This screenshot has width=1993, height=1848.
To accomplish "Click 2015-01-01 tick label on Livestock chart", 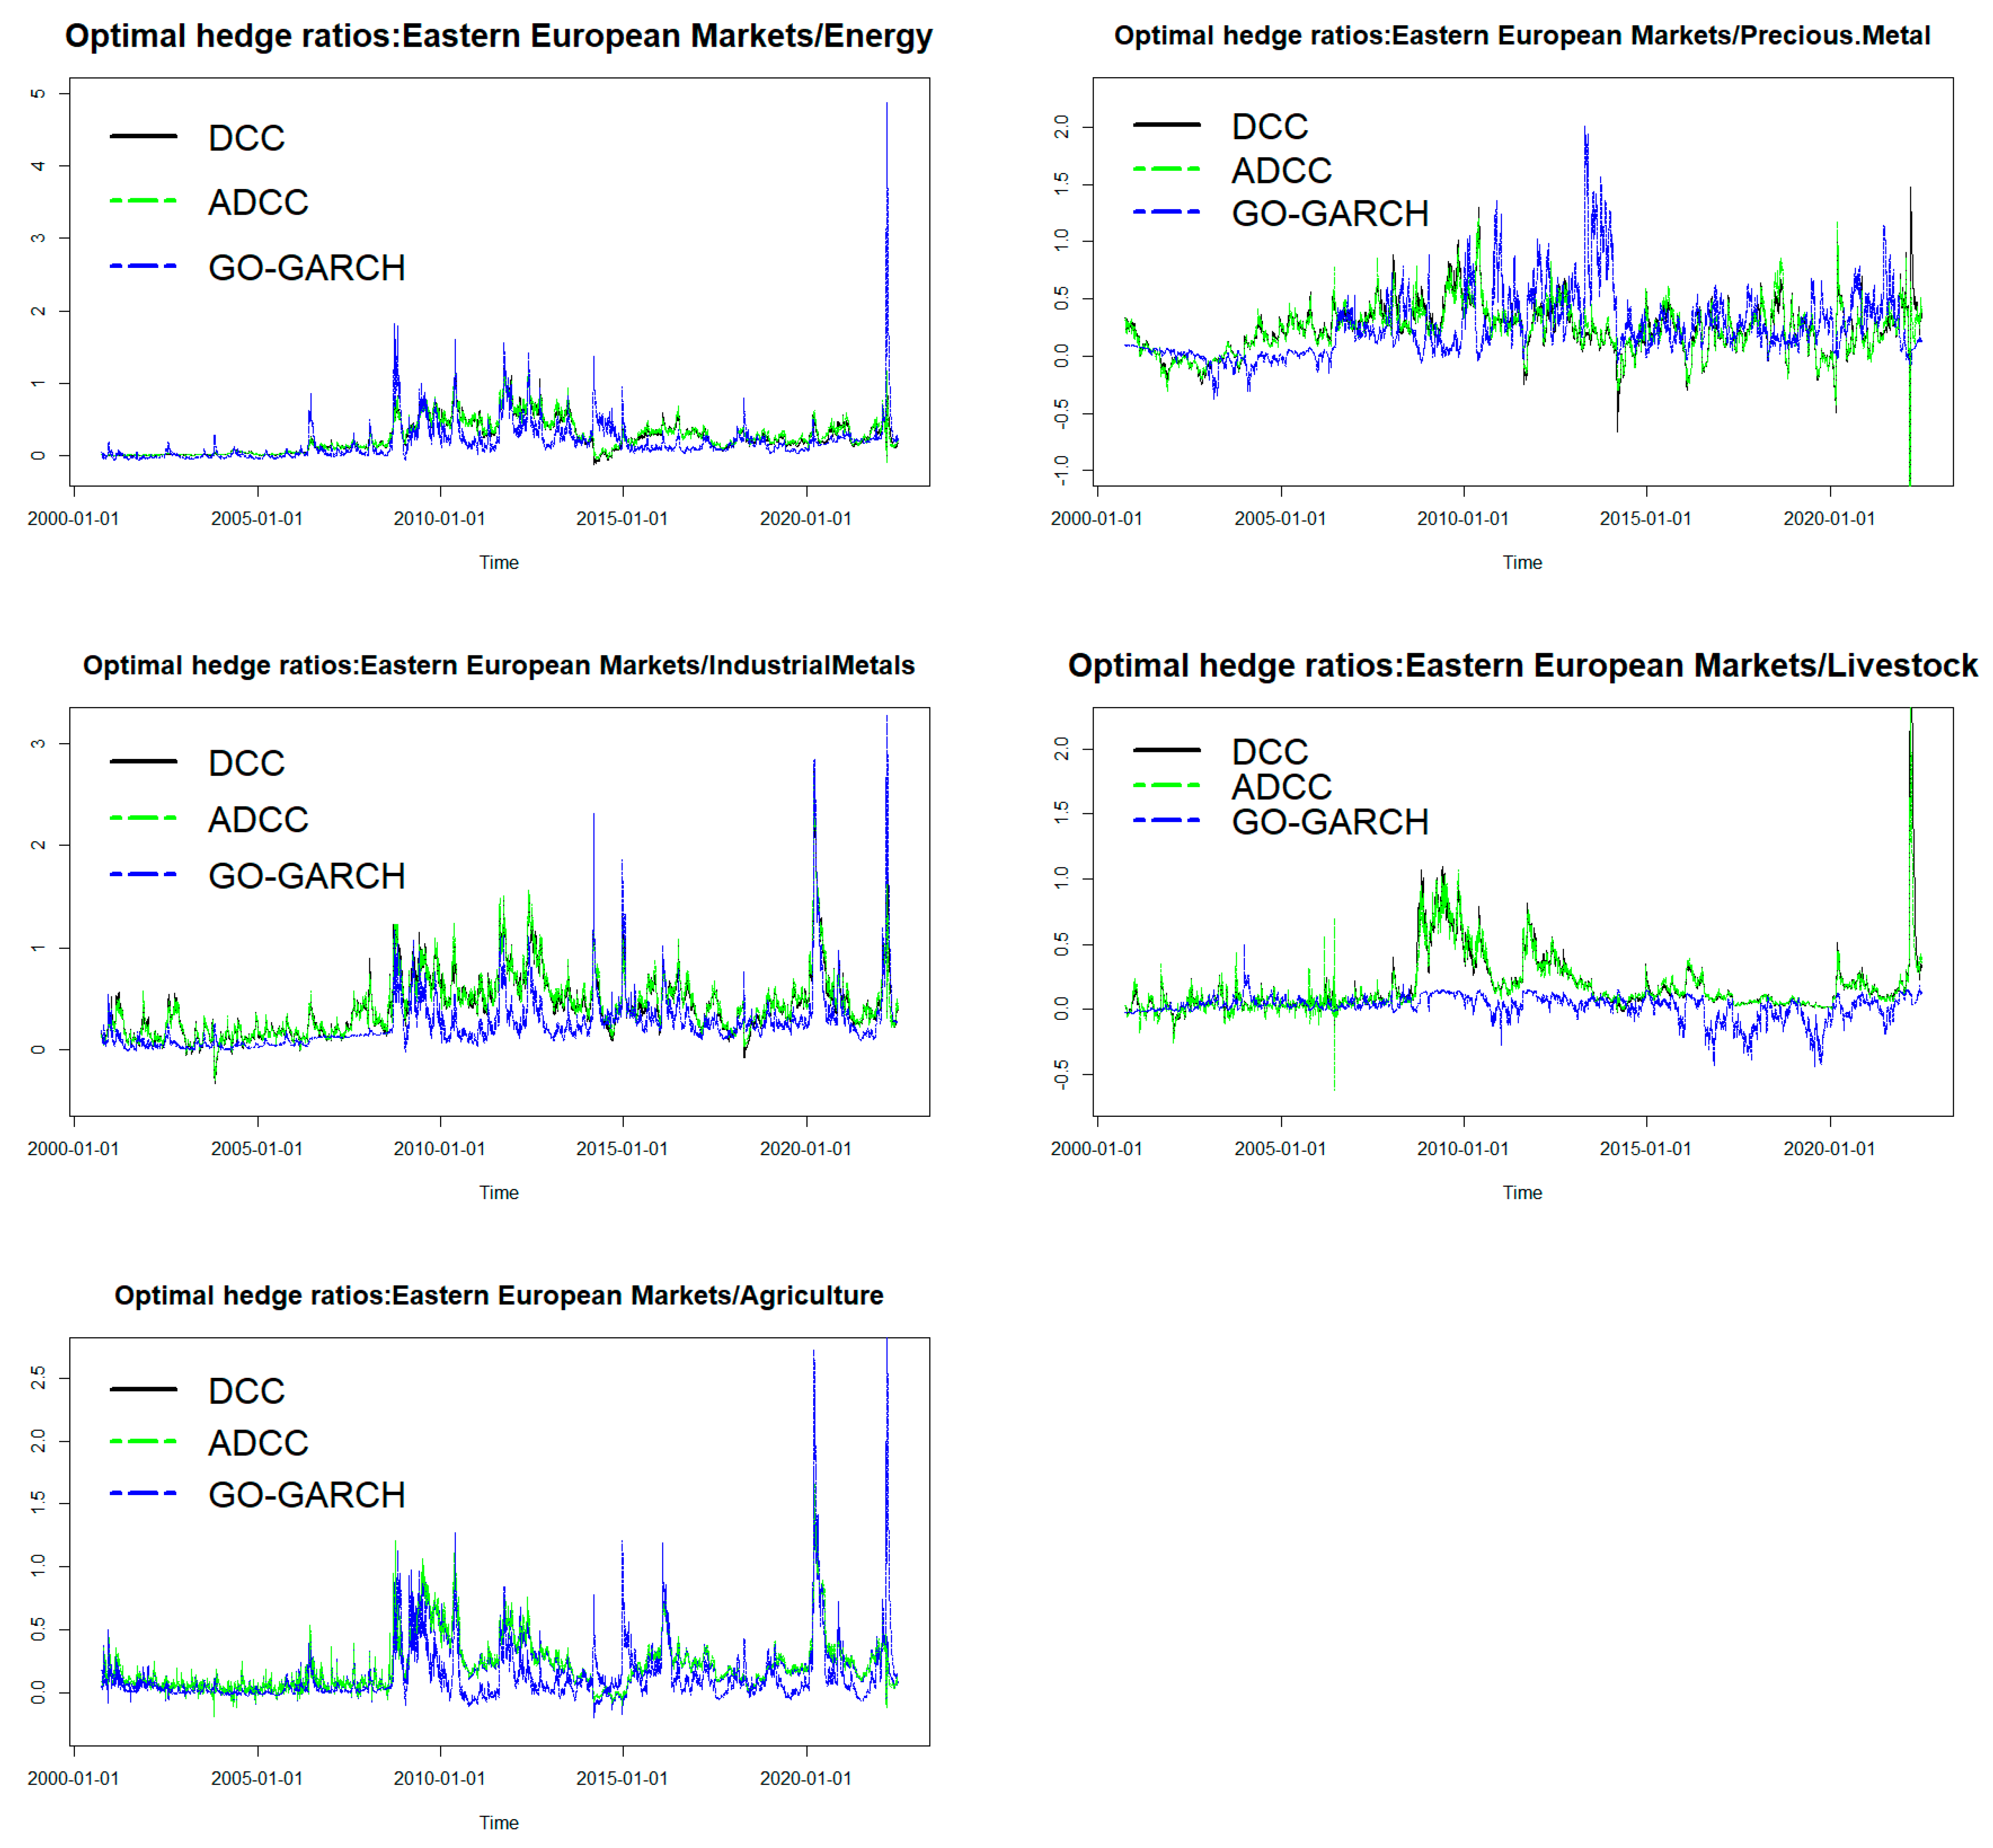I will tap(1645, 1149).
